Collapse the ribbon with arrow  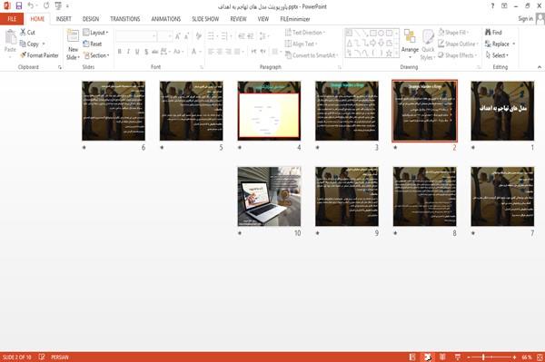pyautogui.click(x=540, y=67)
